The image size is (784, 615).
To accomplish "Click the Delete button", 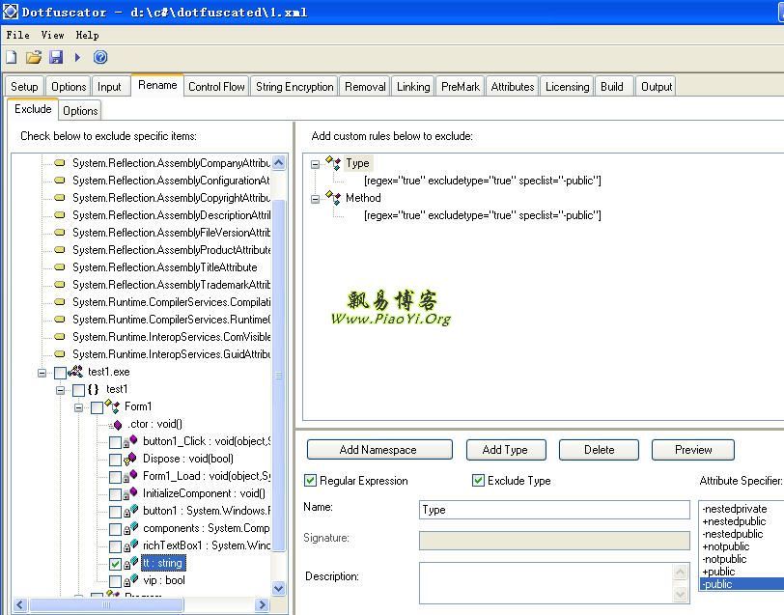I will [x=599, y=450].
